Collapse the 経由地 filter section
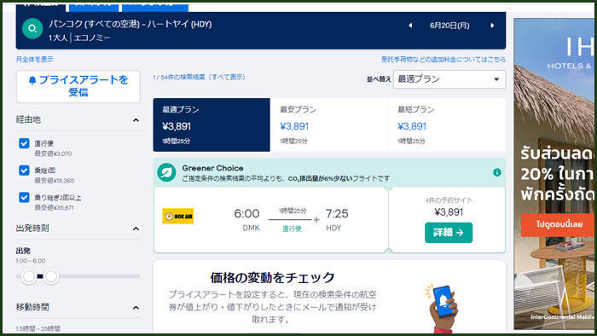 [136, 120]
